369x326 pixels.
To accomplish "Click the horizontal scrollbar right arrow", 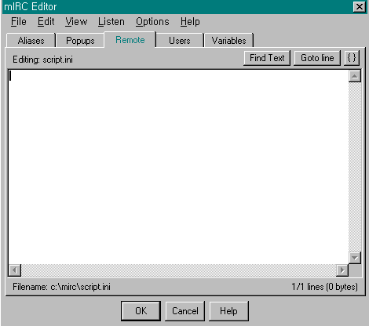I will click(x=342, y=270).
